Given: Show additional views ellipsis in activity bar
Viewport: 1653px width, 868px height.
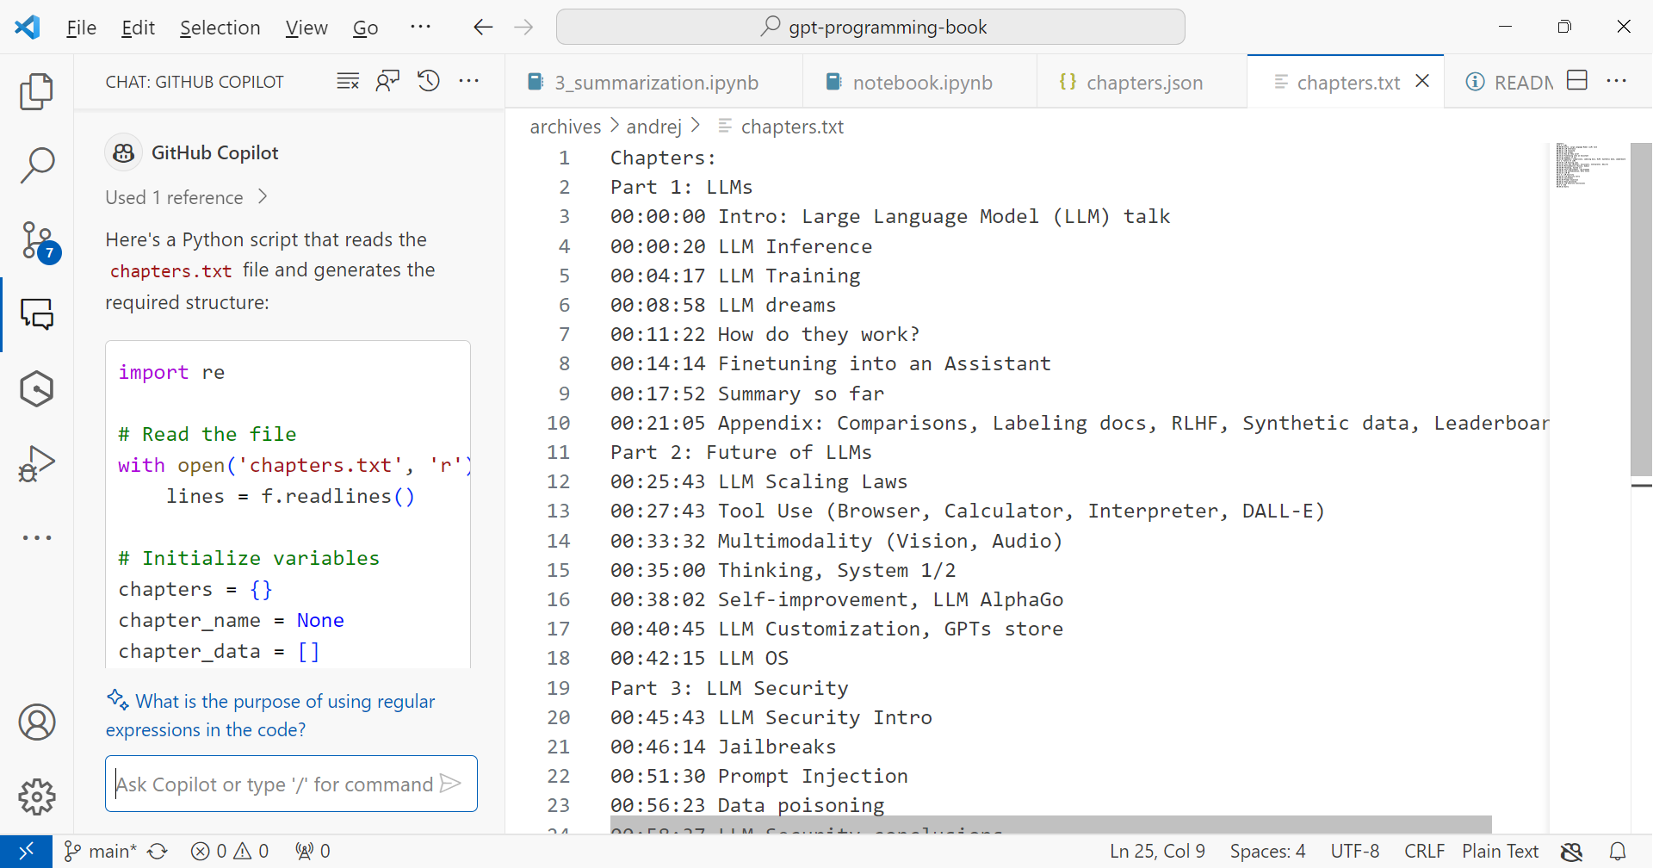Looking at the screenshot, I should (x=37, y=537).
